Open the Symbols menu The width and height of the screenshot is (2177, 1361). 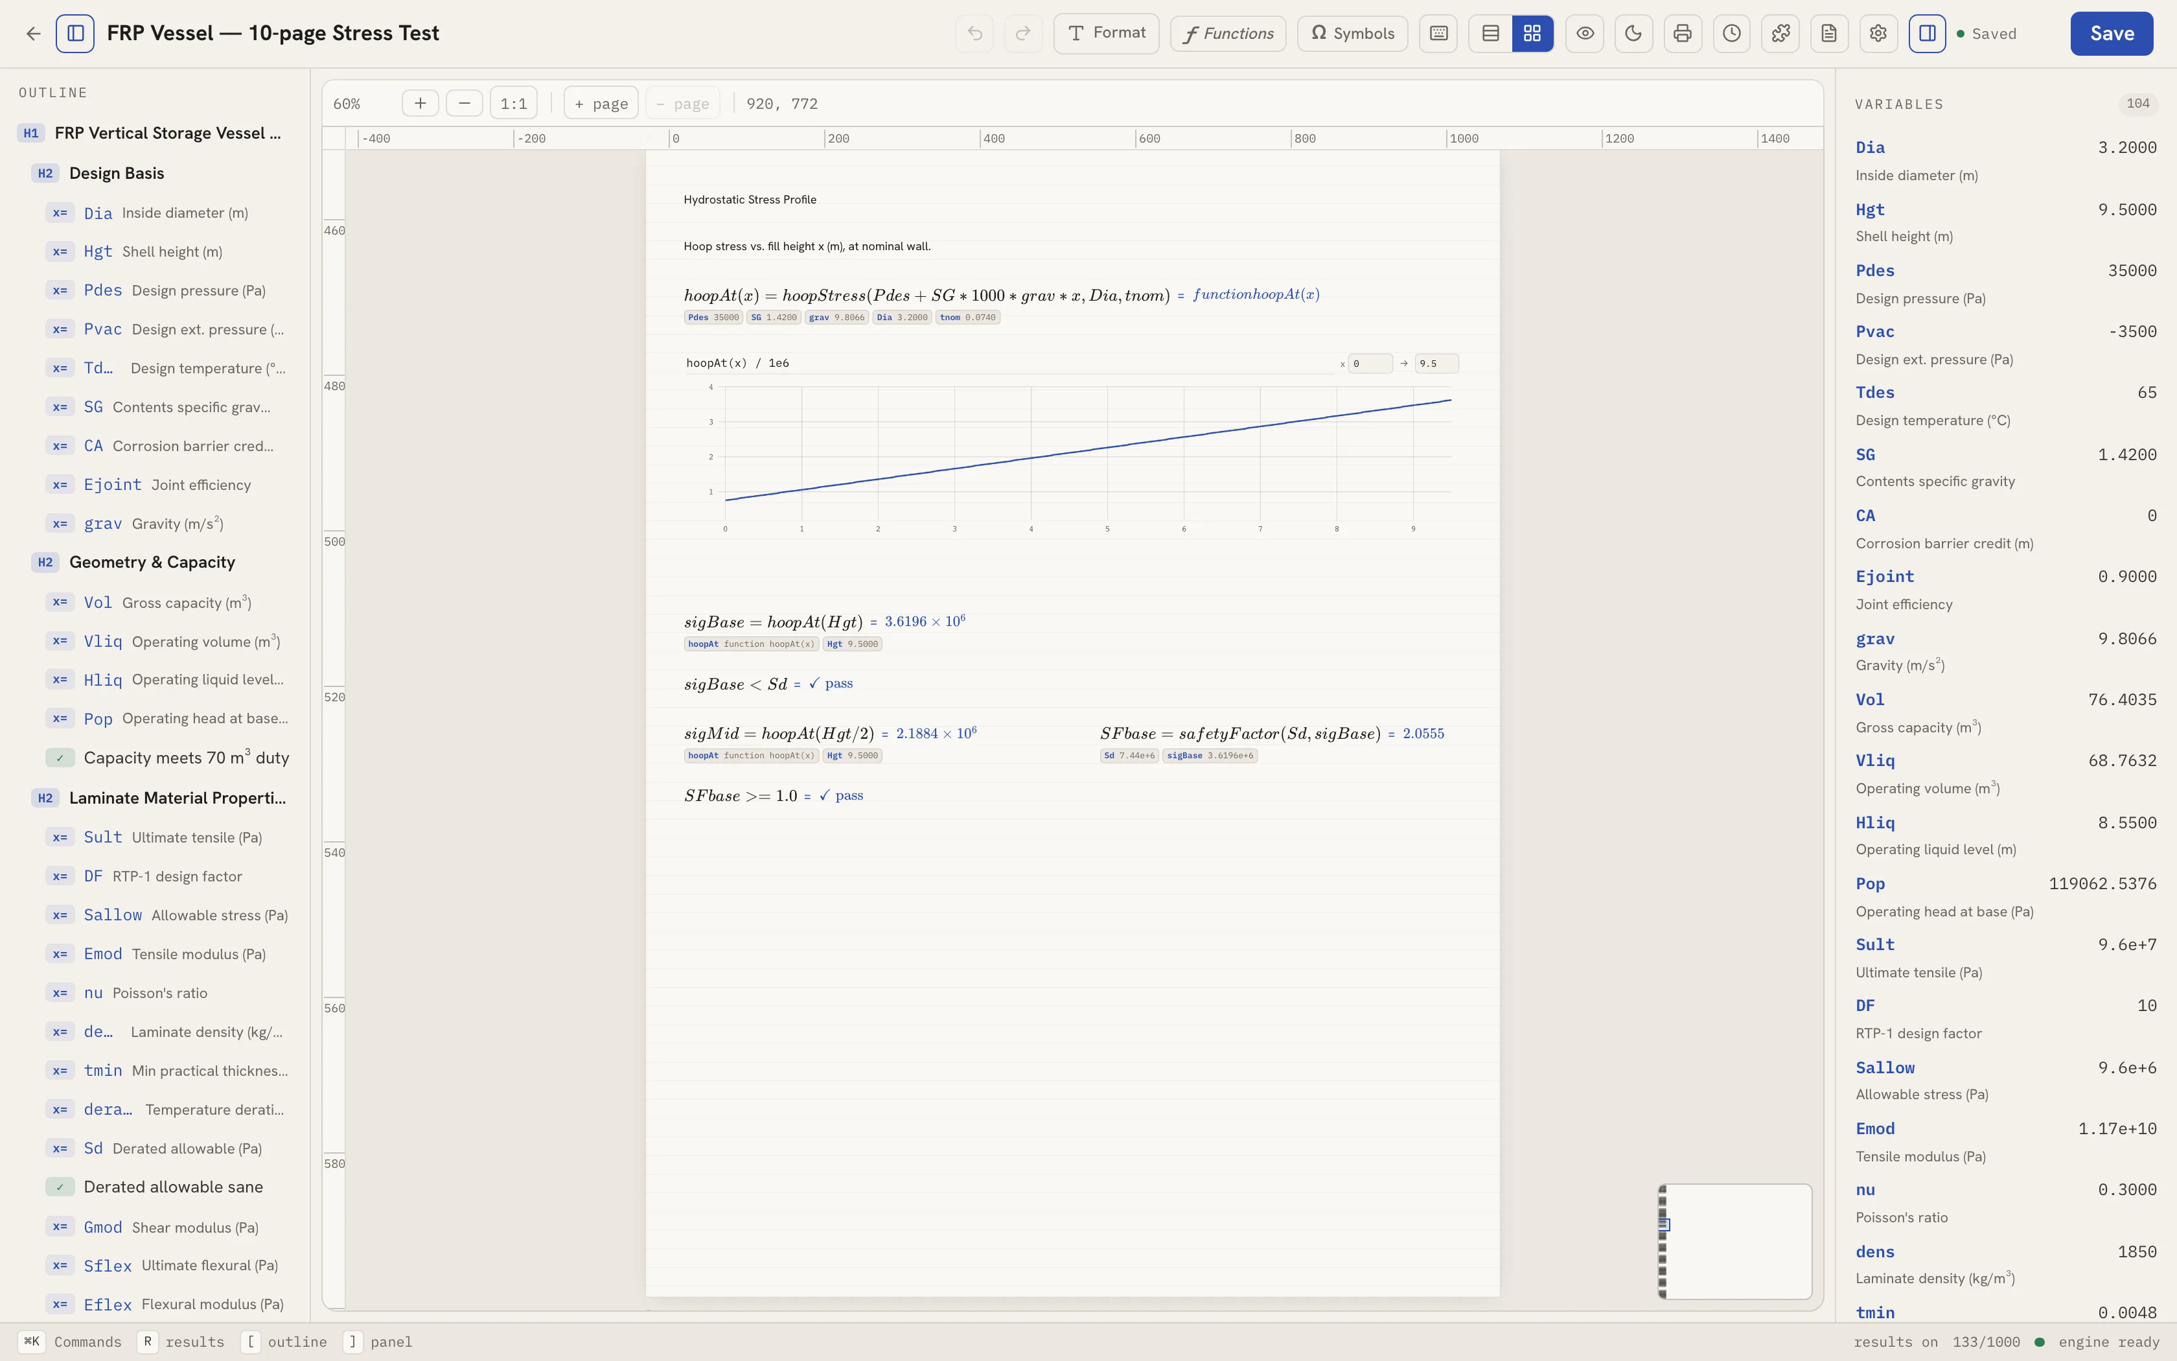click(1352, 33)
